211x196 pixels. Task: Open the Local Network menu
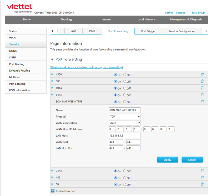pos(146,19)
